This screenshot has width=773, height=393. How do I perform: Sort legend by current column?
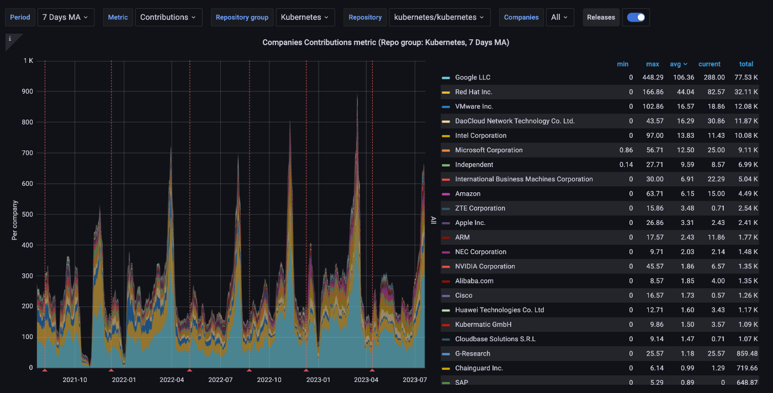click(709, 64)
